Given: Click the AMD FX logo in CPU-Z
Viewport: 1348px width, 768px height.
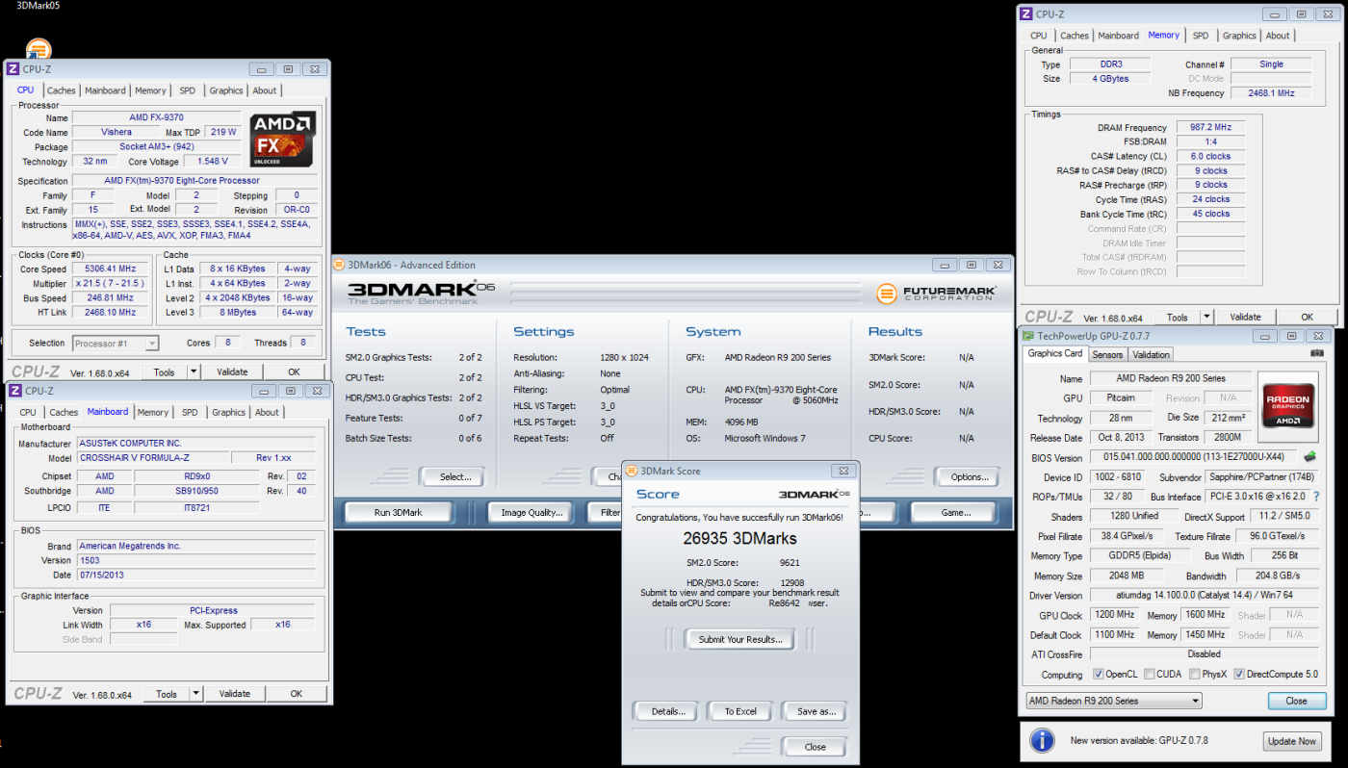Looking at the screenshot, I should coord(283,141).
